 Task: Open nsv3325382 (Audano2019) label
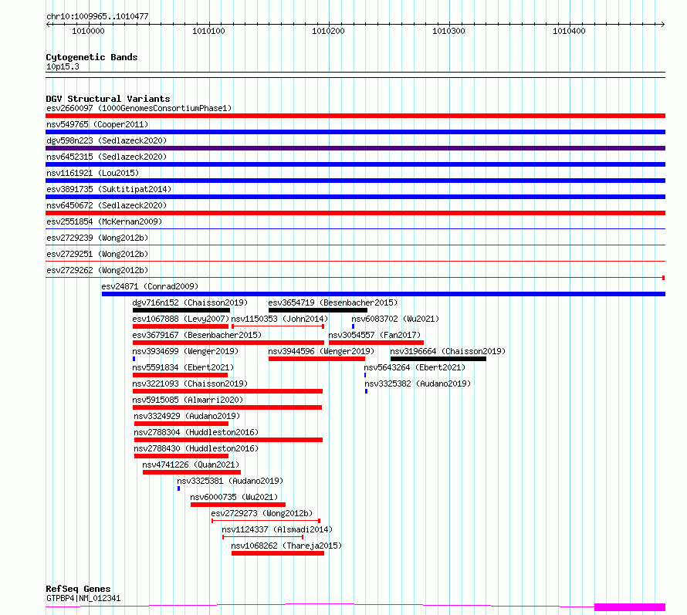(x=418, y=384)
